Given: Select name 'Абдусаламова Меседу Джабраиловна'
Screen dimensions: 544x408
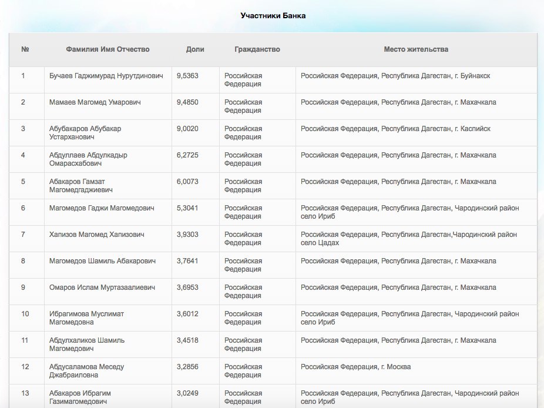Looking at the screenshot, I should (x=87, y=370).
